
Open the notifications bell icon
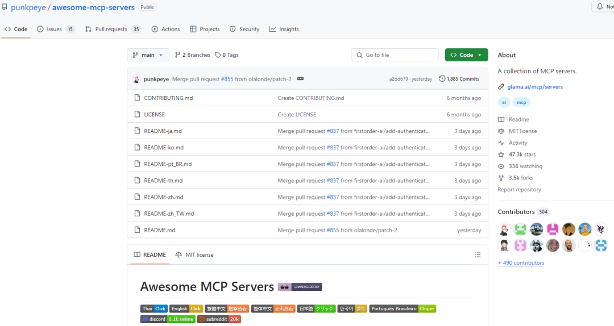tap(600, 7)
